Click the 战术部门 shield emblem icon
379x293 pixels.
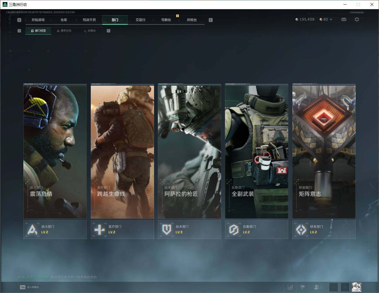pos(167,229)
